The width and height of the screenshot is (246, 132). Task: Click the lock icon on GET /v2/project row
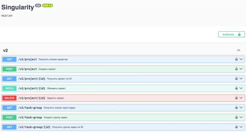236,59
